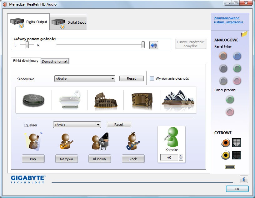Image resolution: width=255 pixels, height=198 pixels.
Task: Click the yellow folder connector settings icon
Action: 244,34
